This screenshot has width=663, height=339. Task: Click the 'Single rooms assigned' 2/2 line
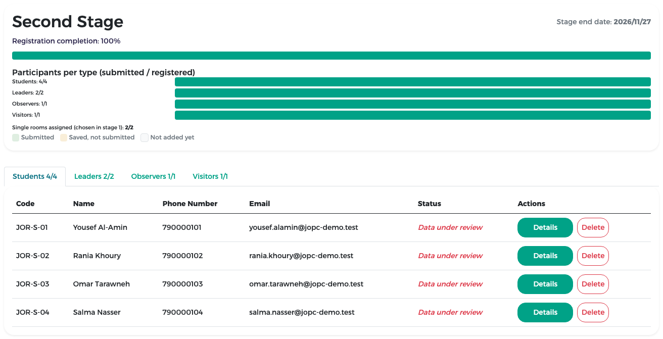pyautogui.click(x=73, y=127)
